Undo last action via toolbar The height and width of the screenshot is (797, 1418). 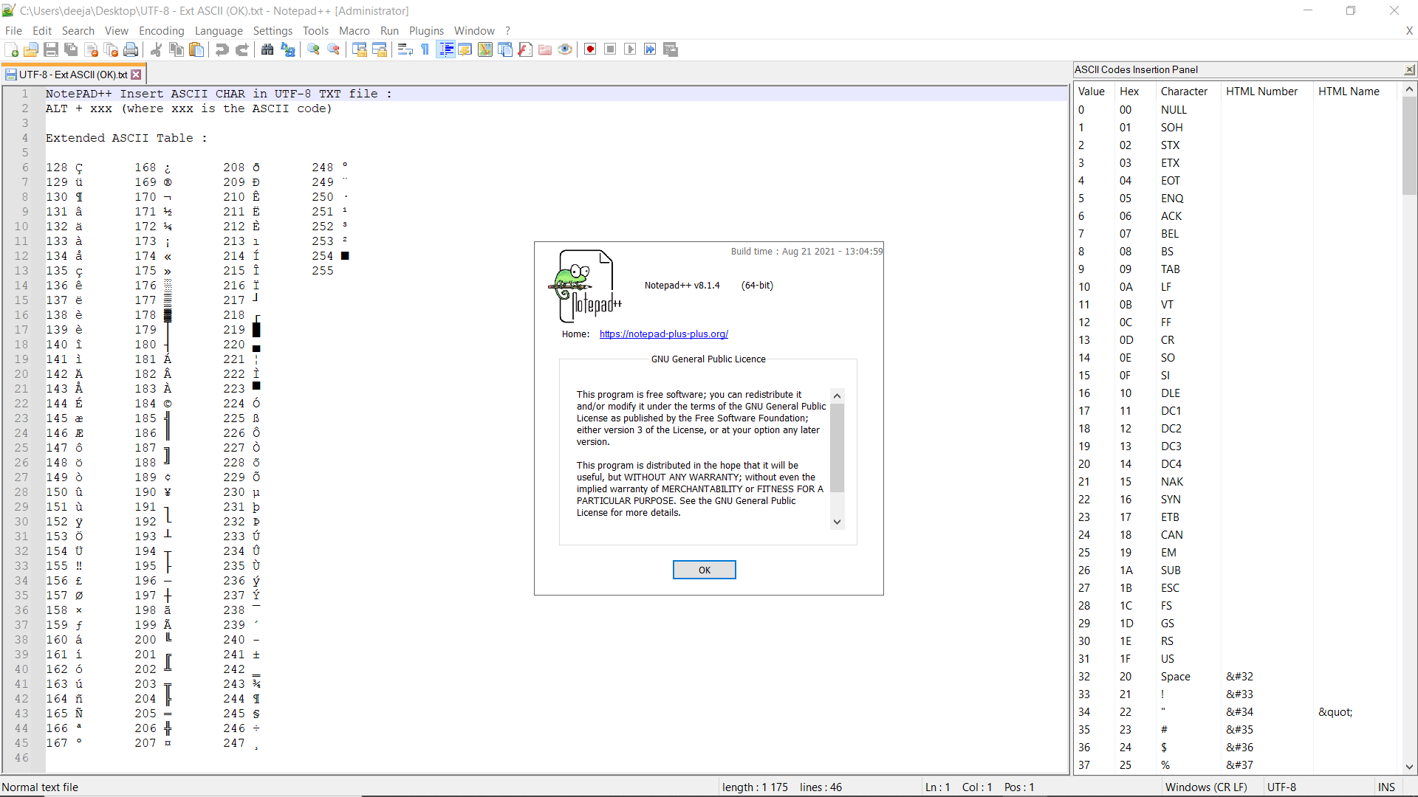click(x=222, y=49)
